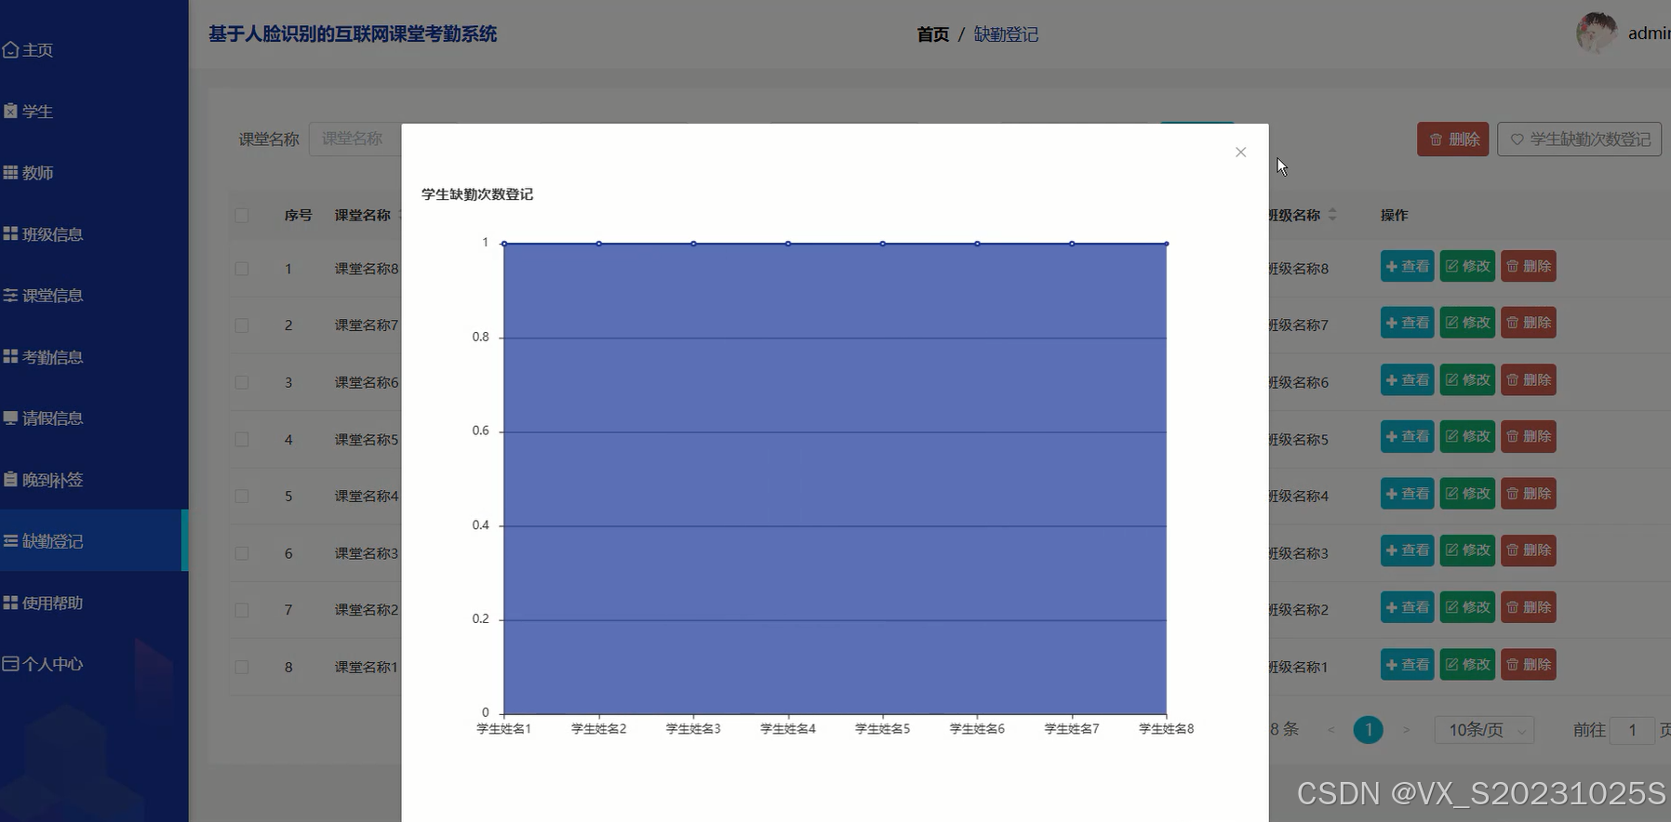Open 学生缺勤次数登记 statistics button
Screen dimensions: 1671x822
coord(1579,139)
